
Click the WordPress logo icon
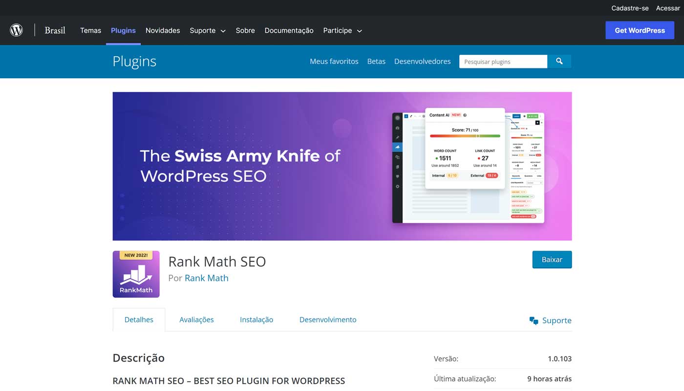pos(16,30)
